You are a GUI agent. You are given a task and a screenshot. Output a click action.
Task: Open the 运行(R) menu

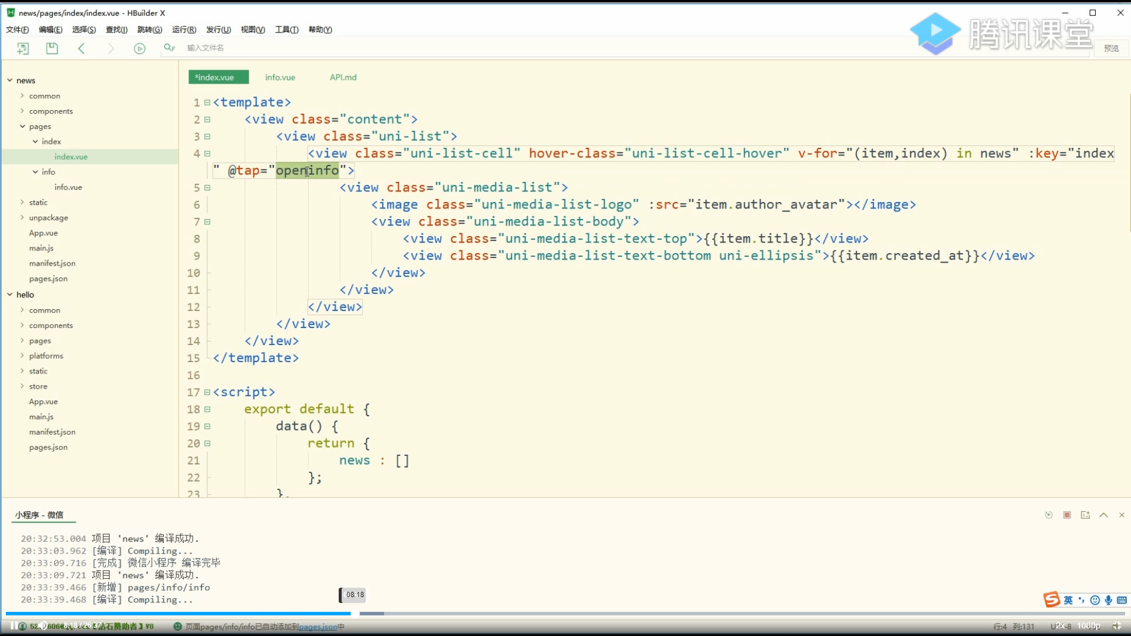(x=184, y=29)
